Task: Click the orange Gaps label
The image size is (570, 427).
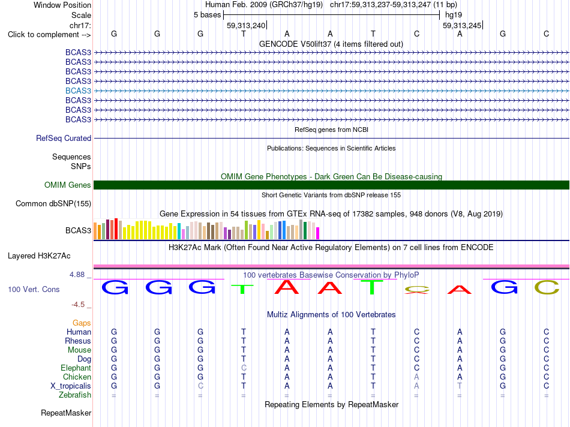Action: [82, 323]
